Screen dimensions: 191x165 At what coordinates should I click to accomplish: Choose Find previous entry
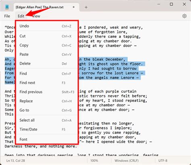47,92
